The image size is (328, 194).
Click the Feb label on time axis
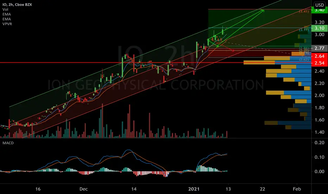297,189
